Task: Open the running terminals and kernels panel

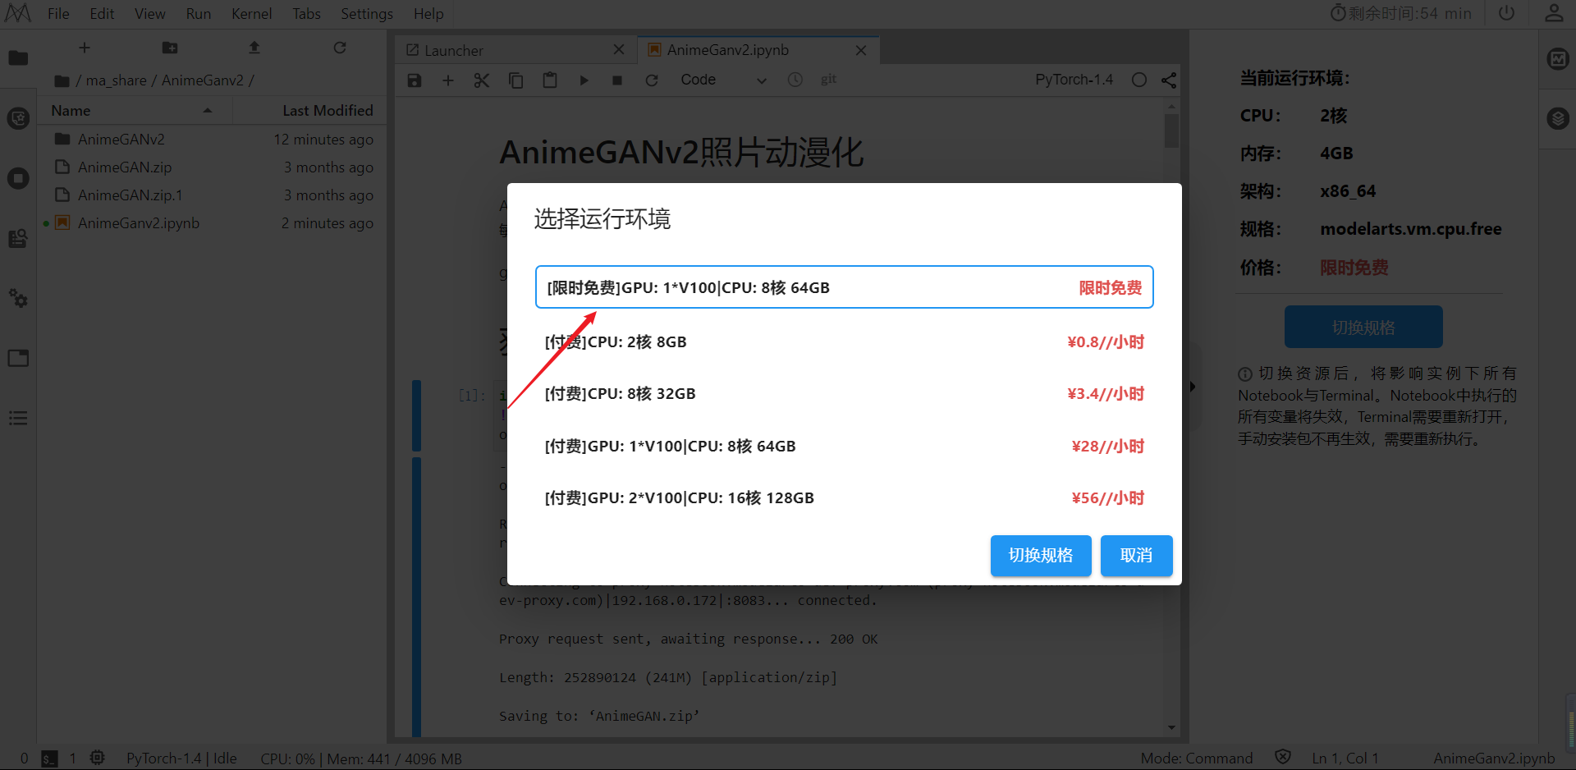Action: [18, 178]
